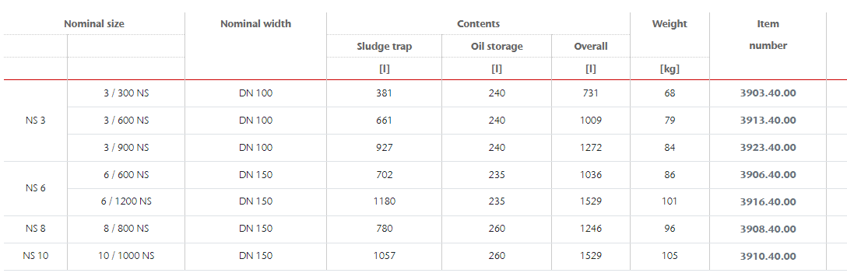Click the 10 / 1000 NS cell
Image resolution: width=847 pixels, height=280 pixels.
(126, 256)
